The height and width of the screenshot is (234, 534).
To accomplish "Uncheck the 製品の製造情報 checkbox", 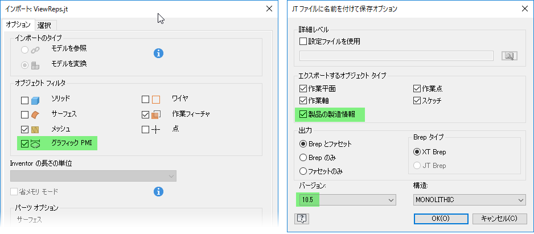I will (303, 114).
